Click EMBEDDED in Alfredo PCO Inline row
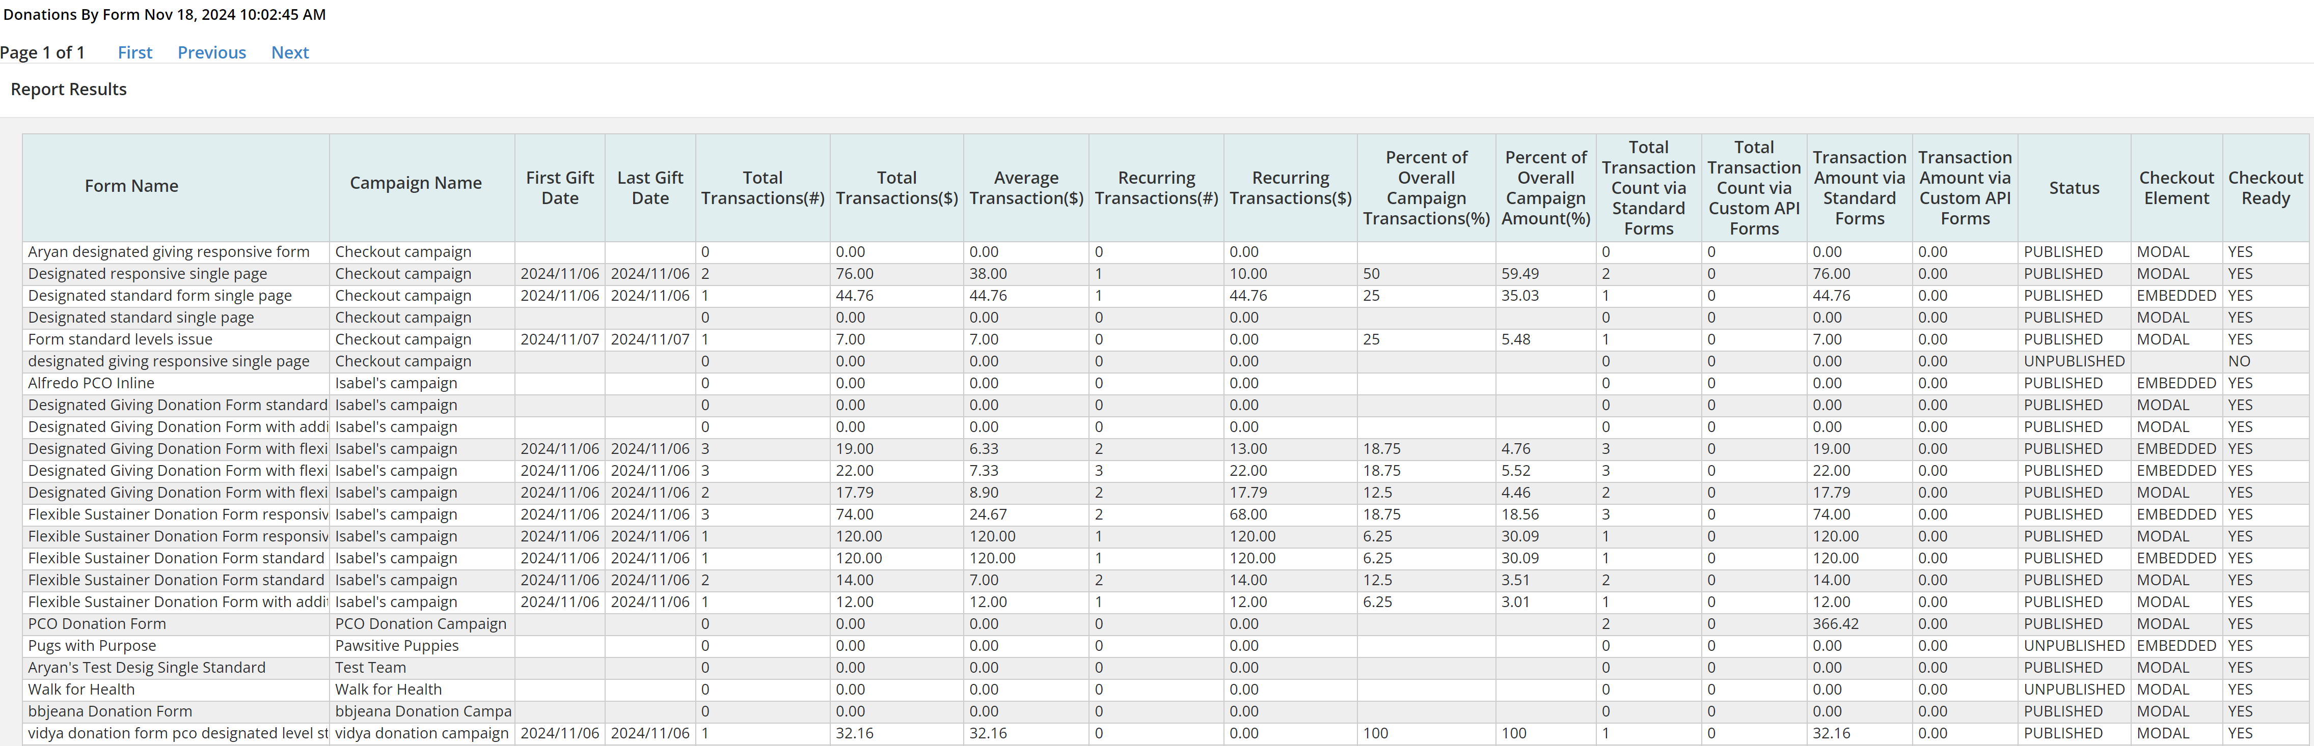This screenshot has width=2314, height=746. (2176, 383)
